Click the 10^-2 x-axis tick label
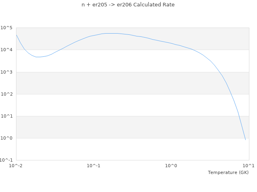The image size is (257, 192). coord(16,166)
